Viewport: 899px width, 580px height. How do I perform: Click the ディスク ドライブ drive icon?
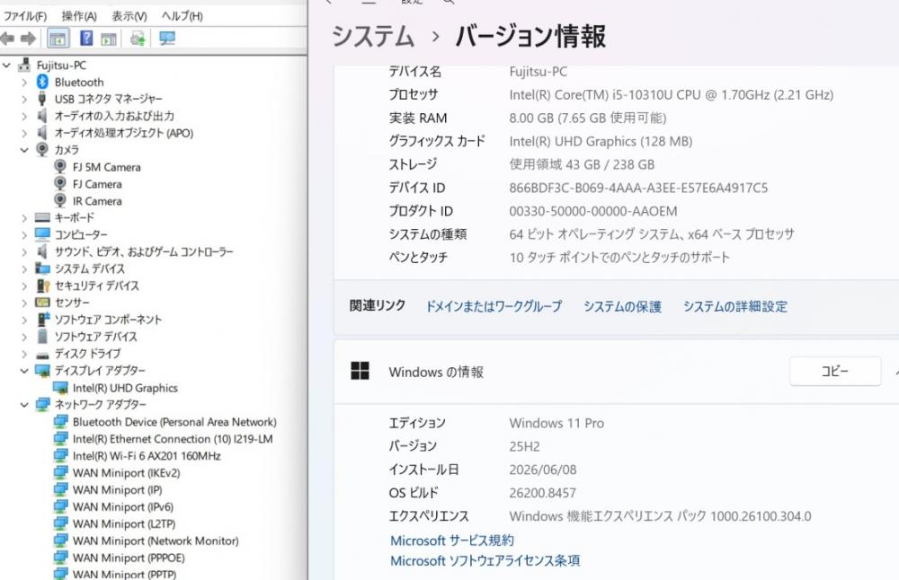click(42, 354)
